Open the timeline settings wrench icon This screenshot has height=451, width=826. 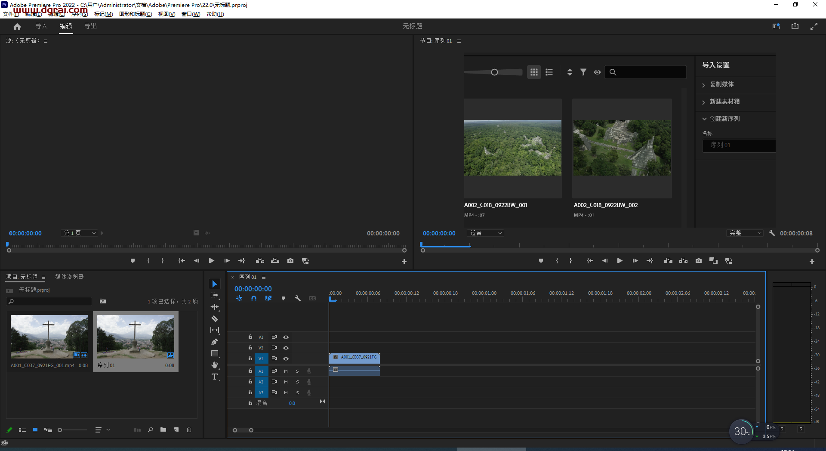pos(298,298)
